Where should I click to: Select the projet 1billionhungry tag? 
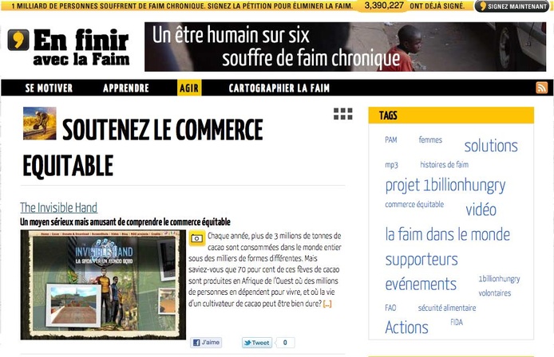(445, 185)
